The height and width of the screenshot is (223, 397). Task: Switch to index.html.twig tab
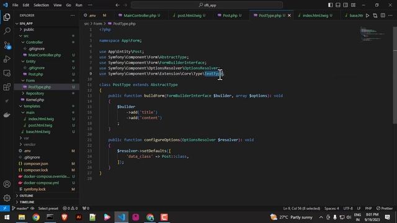(316, 15)
